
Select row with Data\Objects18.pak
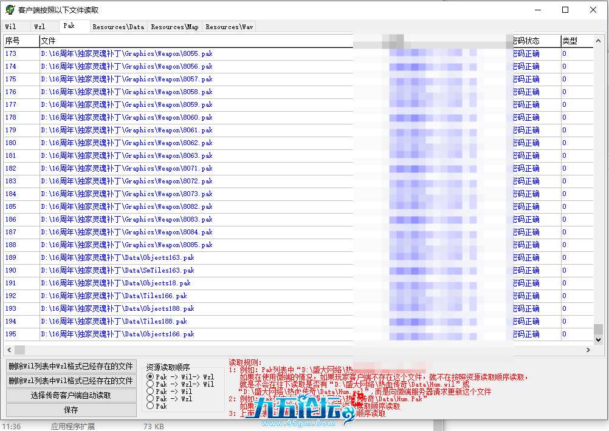coord(298,283)
